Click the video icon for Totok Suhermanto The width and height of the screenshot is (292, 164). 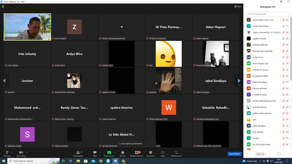pyautogui.click(x=287, y=26)
